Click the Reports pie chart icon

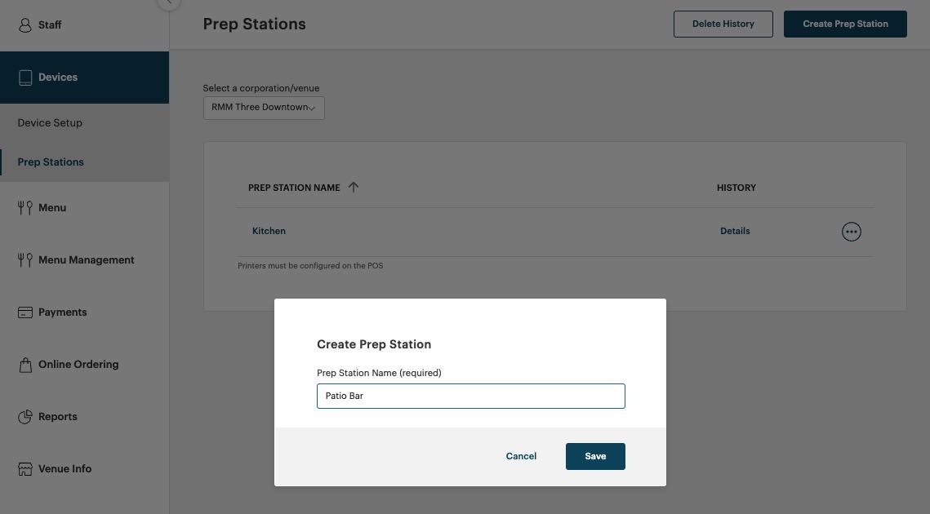(24, 416)
